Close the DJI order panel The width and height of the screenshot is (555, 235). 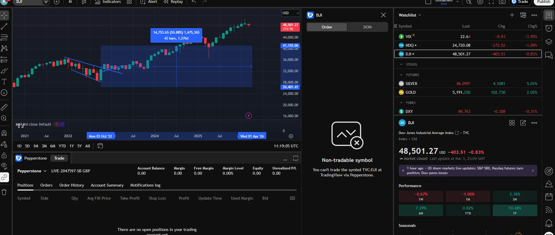tap(383, 15)
